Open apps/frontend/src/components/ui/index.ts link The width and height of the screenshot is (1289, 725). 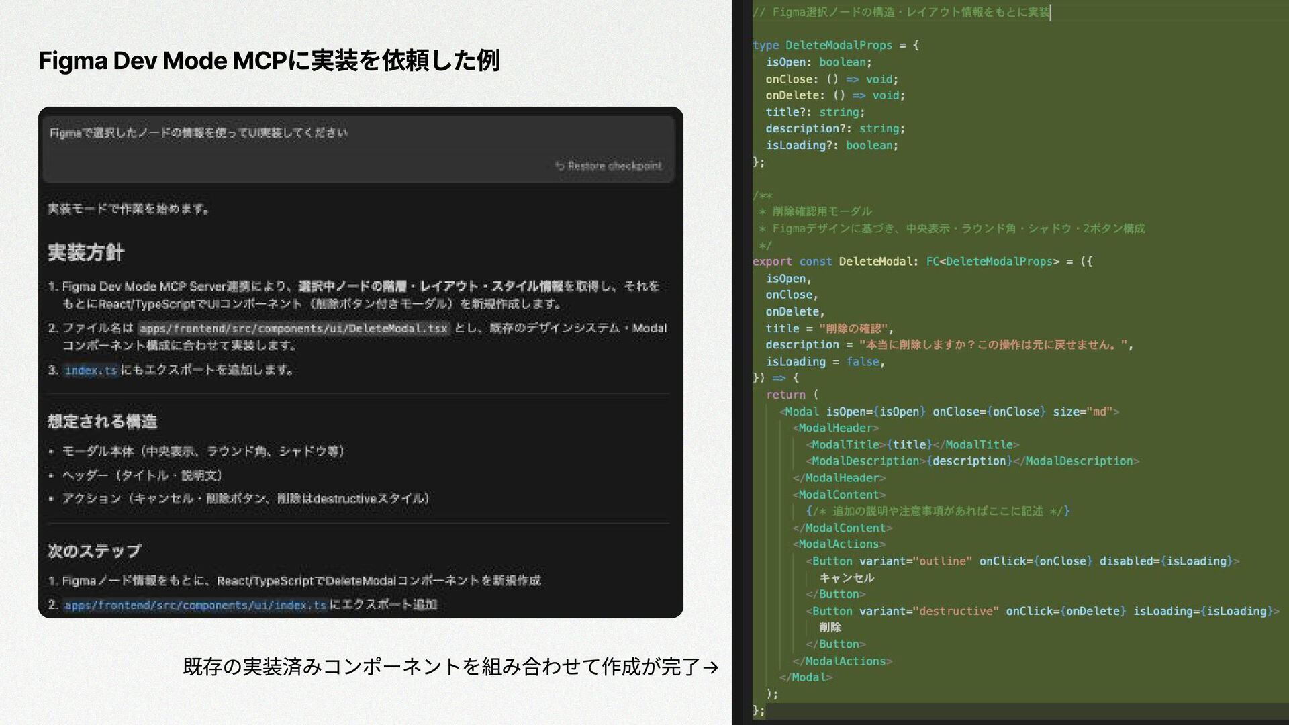(195, 605)
